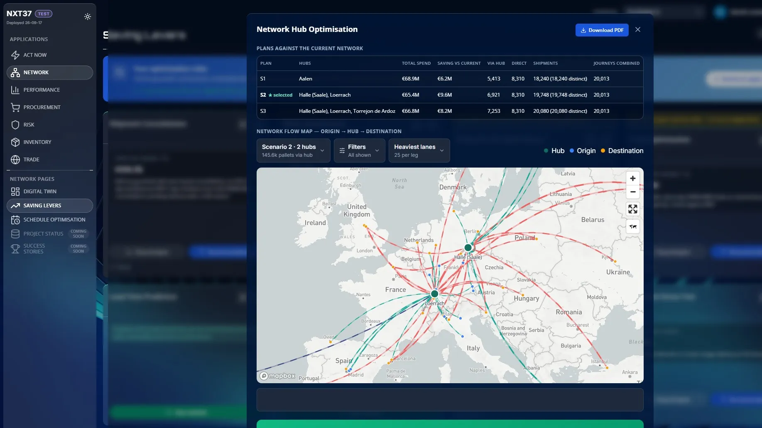Toggle the light/dark theme sun icon
This screenshot has width=762, height=428.
click(87, 17)
